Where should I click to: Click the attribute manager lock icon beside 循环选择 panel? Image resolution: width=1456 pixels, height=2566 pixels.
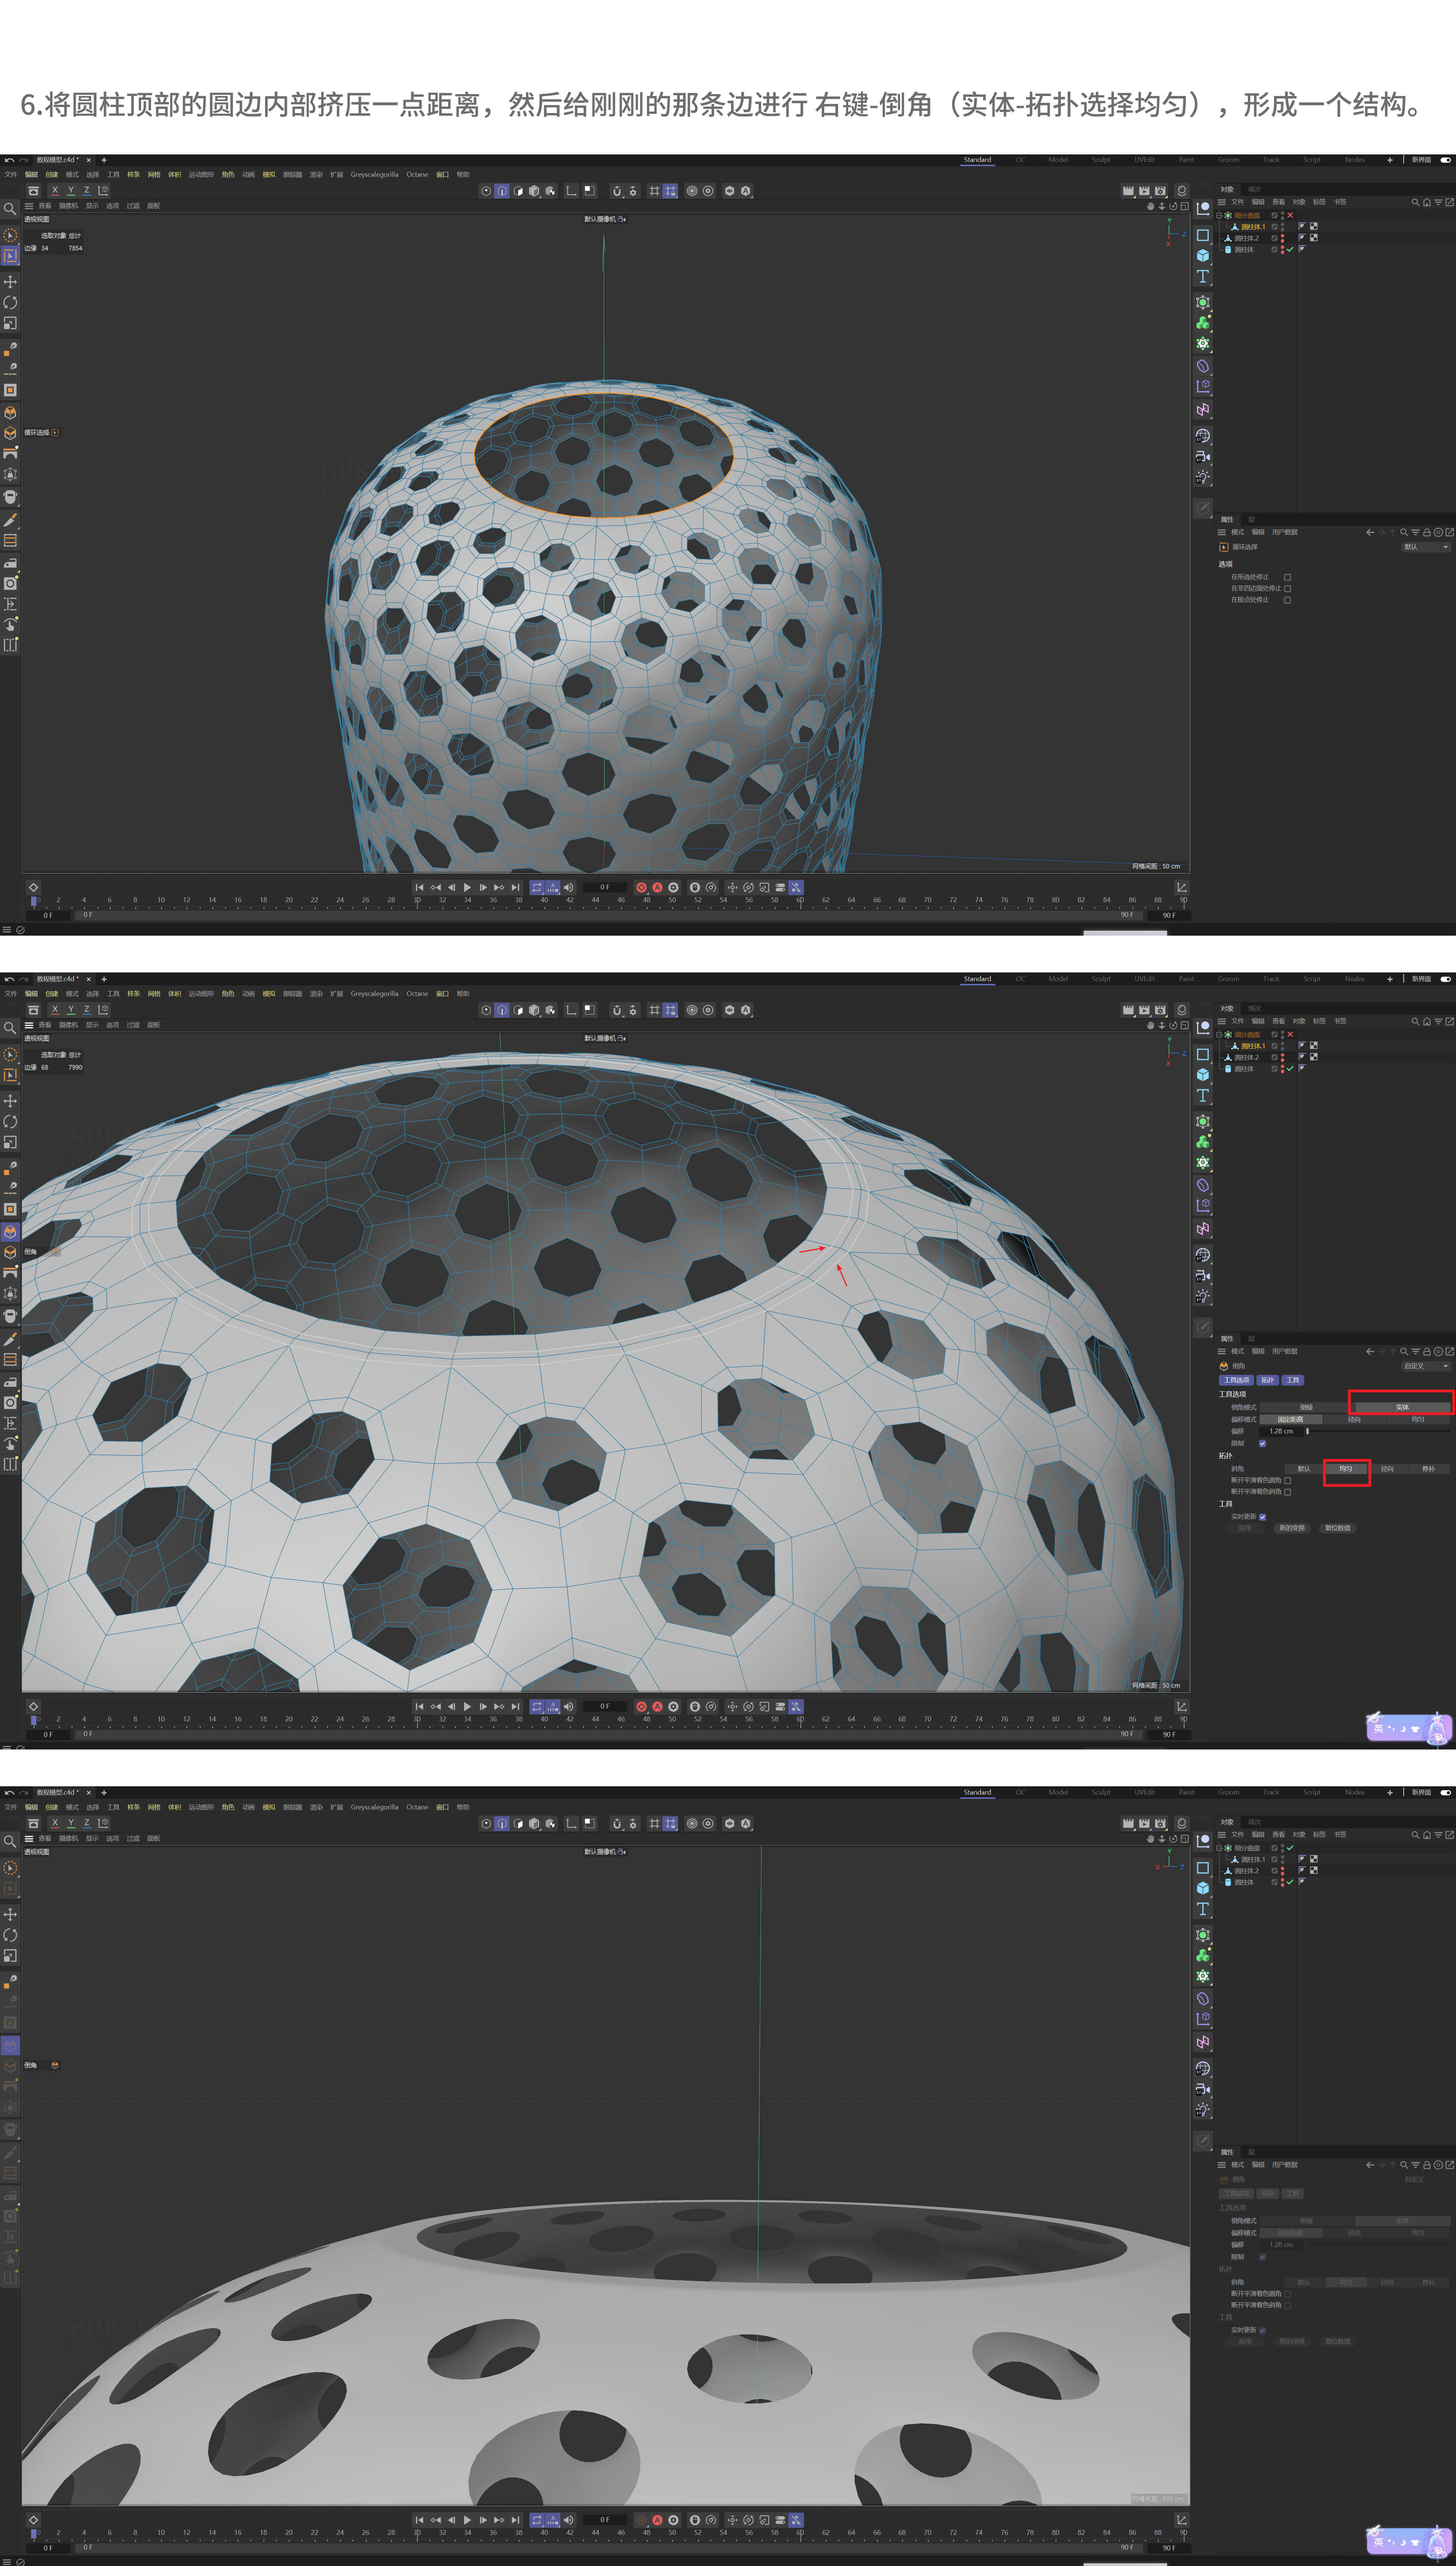(1427, 532)
